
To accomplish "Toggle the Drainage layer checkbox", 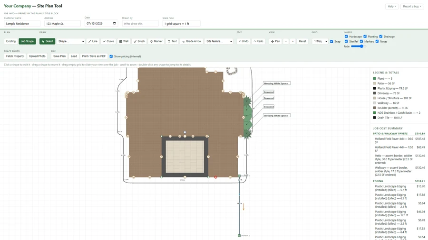I will pyautogui.click(x=381, y=37).
